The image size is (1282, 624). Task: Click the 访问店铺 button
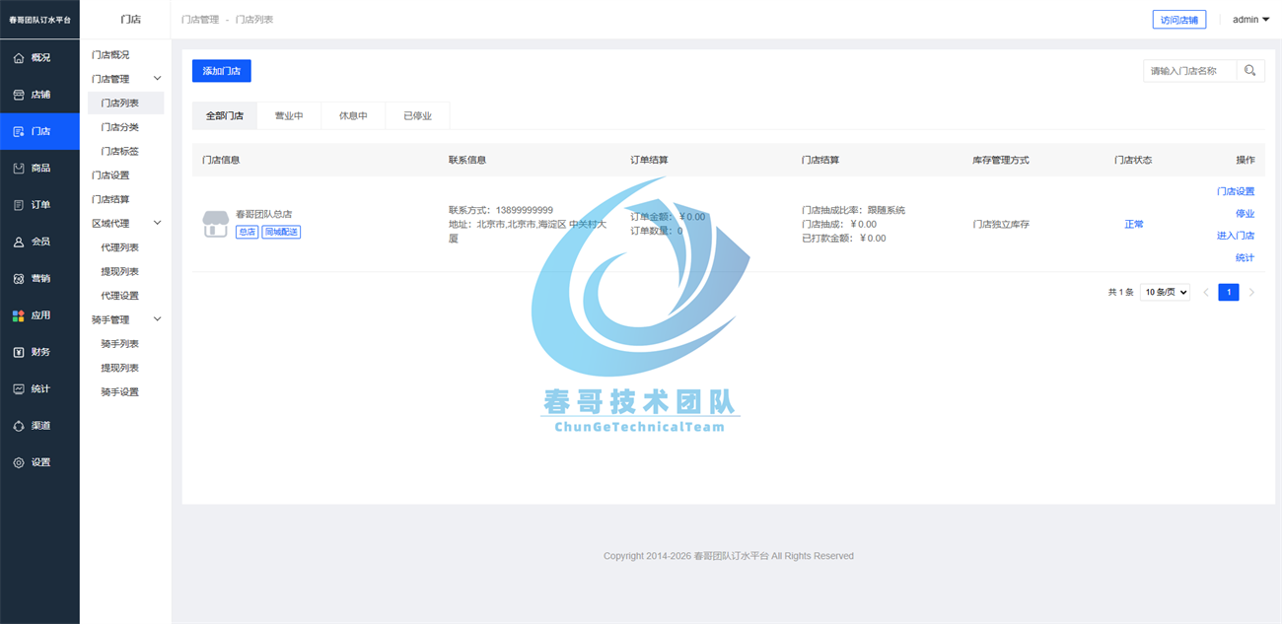pyautogui.click(x=1179, y=20)
